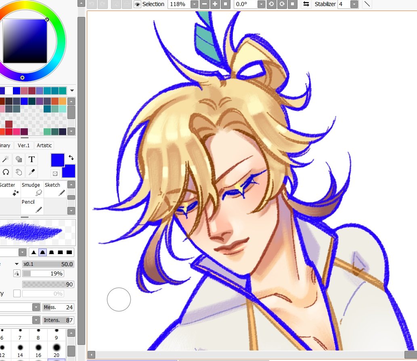Flip the canvas view horizontally

[306, 4]
